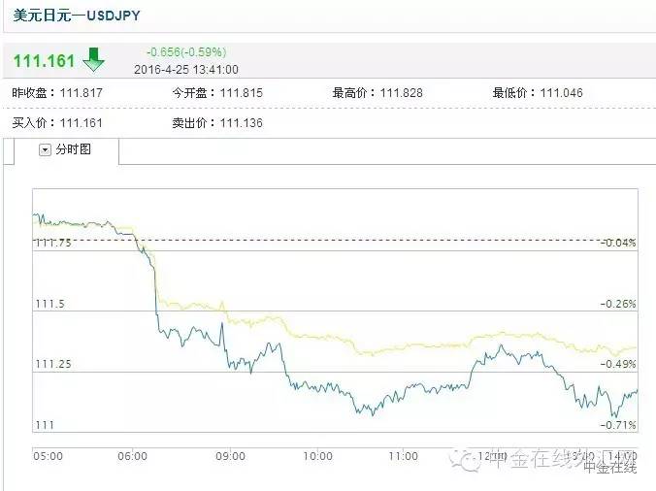Click the 昨收盘 value 111.817

click(x=81, y=93)
